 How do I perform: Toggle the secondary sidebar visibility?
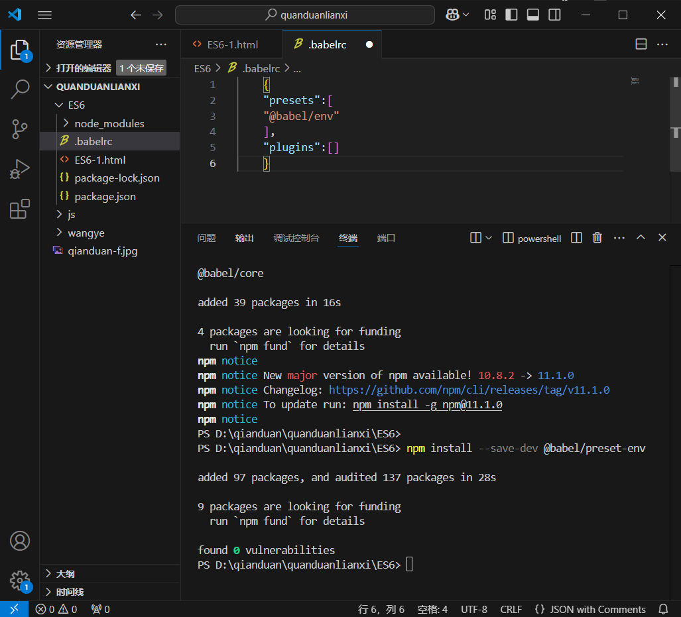(x=554, y=15)
